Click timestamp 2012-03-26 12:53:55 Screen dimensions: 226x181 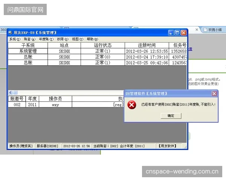pos(147,51)
